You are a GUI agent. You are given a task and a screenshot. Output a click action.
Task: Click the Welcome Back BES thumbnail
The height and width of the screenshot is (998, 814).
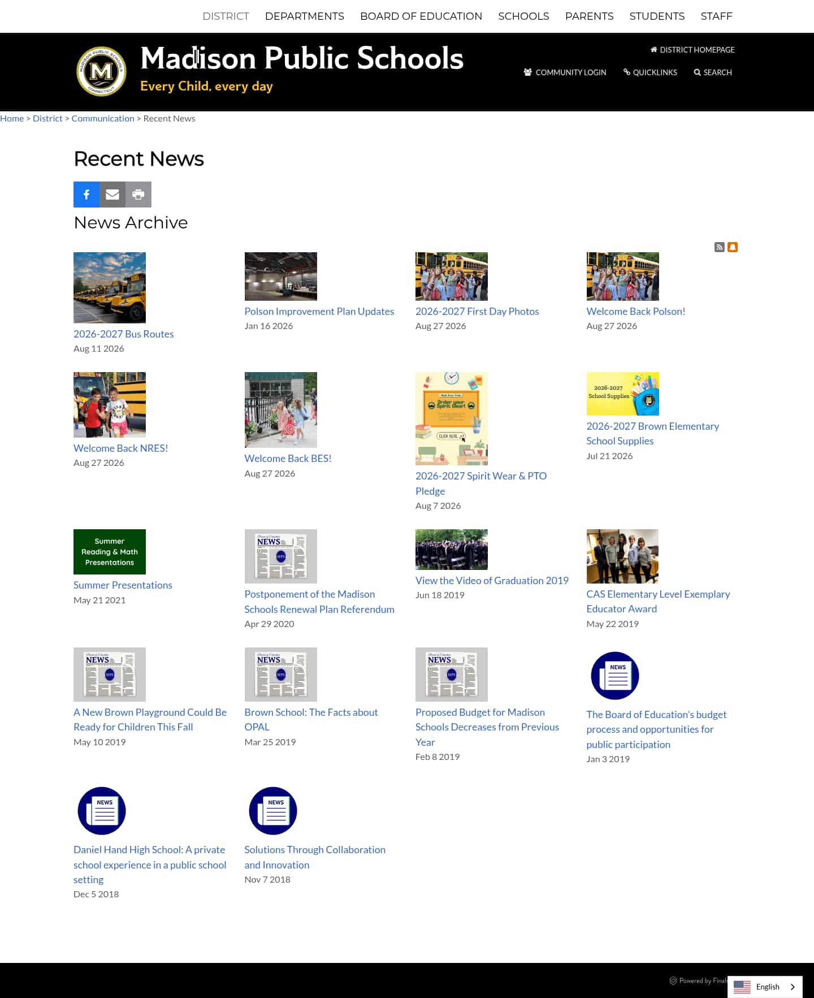[281, 410]
